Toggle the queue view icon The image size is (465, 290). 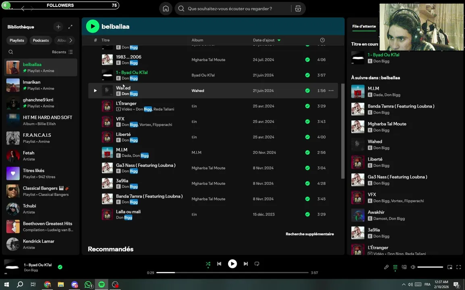(x=395, y=267)
